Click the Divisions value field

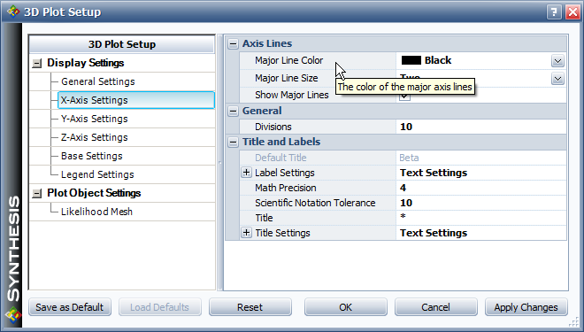[481, 127]
